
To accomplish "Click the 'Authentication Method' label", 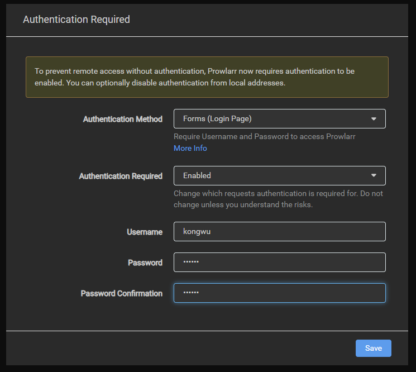I will pyautogui.click(x=123, y=119).
